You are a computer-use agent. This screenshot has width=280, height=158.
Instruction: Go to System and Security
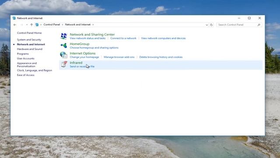point(29,39)
